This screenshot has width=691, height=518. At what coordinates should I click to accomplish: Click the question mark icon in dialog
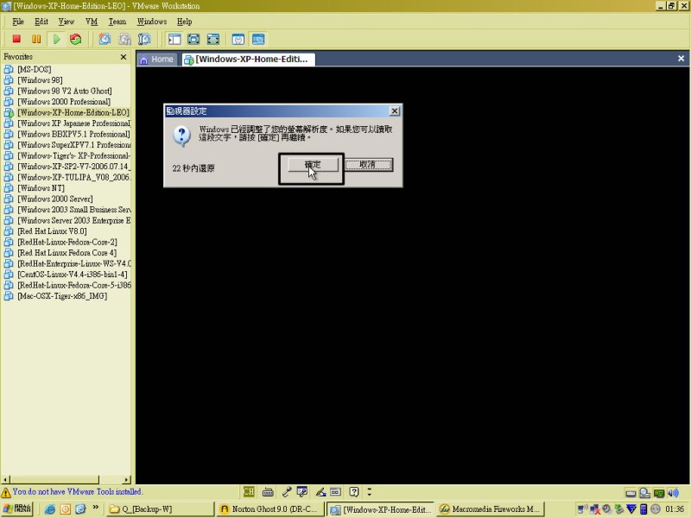coord(181,136)
